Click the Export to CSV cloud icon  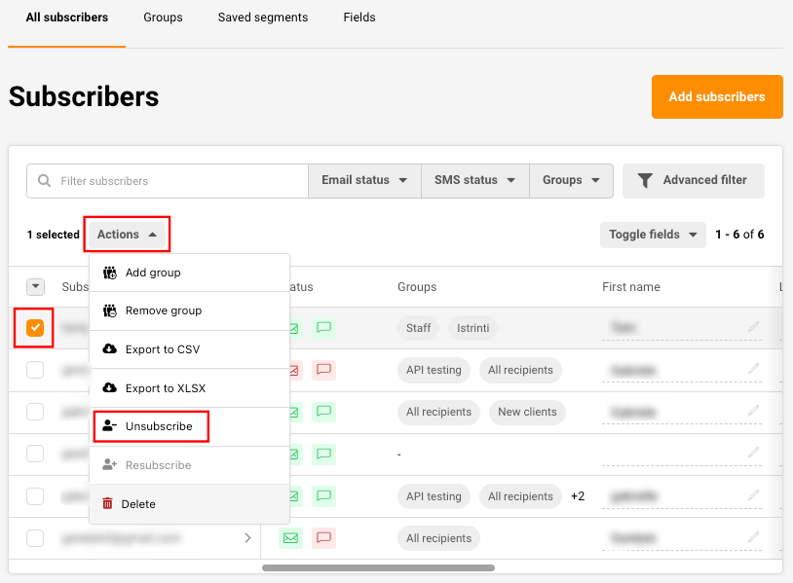pyautogui.click(x=109, y=349)
